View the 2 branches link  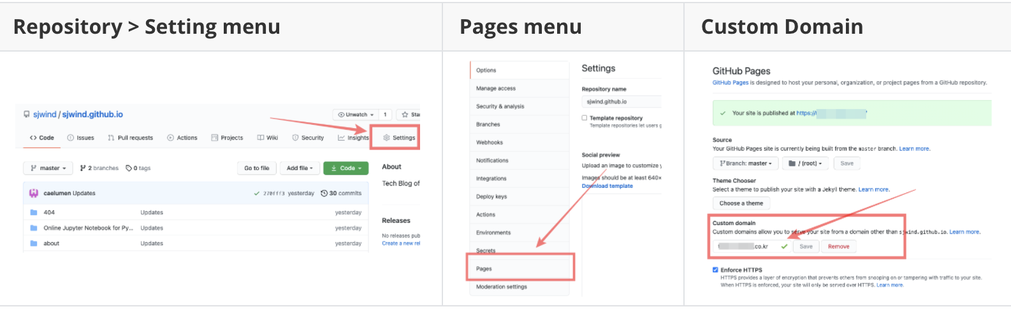click(99, 168)
